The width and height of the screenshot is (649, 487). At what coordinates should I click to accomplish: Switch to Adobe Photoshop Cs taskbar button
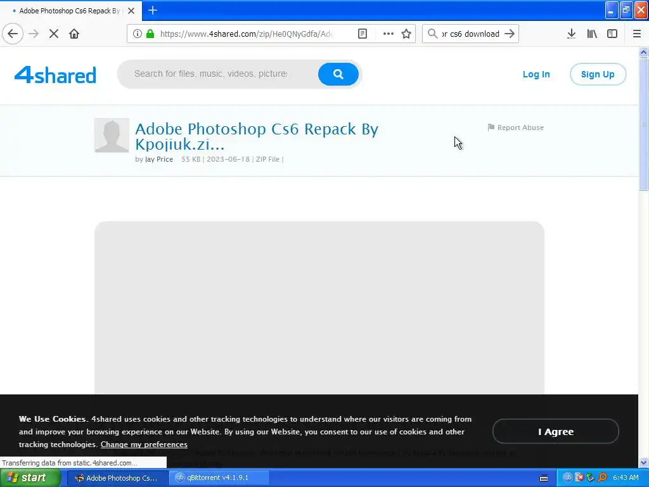[117, 478]
